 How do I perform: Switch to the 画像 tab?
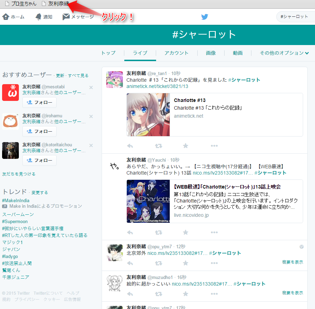pyautogui.click(x=211, y=53)
